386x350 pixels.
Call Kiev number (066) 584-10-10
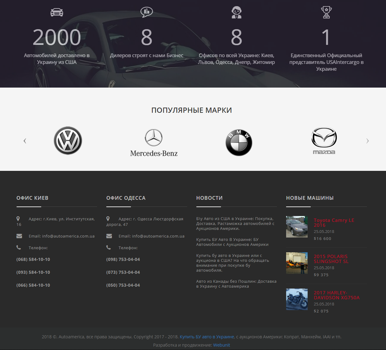(x=33, y=285)
